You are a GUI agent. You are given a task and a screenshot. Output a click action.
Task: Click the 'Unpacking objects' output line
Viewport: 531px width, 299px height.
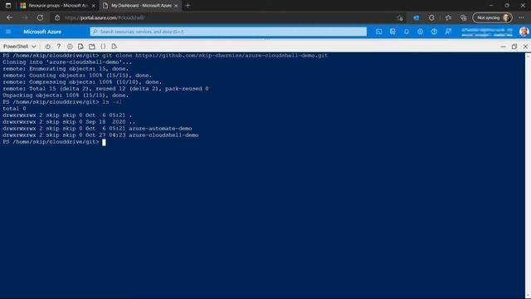66,96
